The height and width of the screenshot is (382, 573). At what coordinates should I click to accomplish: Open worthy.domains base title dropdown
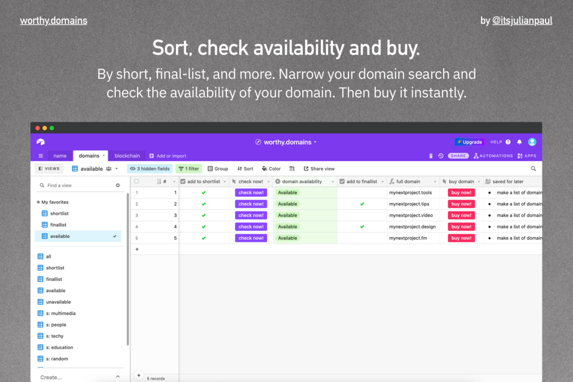(315, 142)
